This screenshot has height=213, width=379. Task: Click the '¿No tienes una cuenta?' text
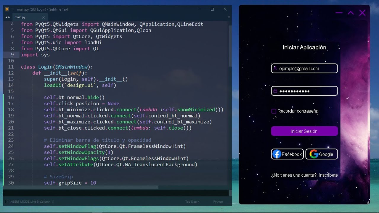[x=294, y=175]
